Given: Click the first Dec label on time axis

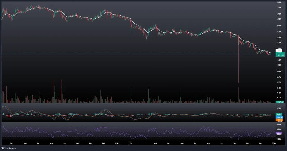Looking at the screenshot, I should point(104,143).
